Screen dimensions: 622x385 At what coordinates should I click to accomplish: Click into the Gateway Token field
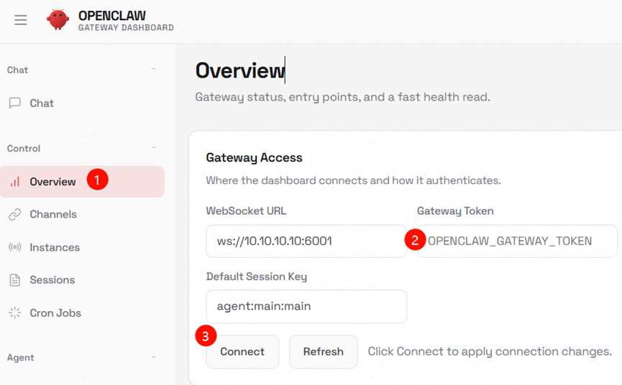[x=518, y=241]
